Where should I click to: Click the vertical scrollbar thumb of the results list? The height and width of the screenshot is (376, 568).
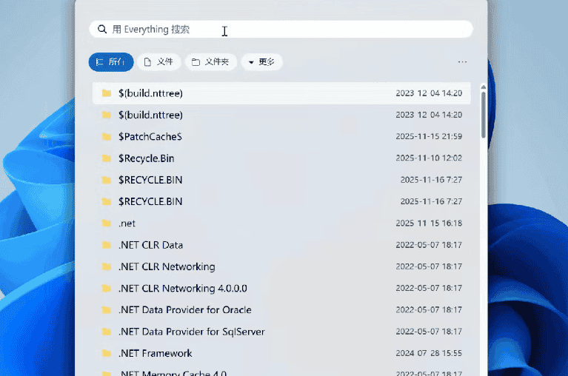pos(484,113)
